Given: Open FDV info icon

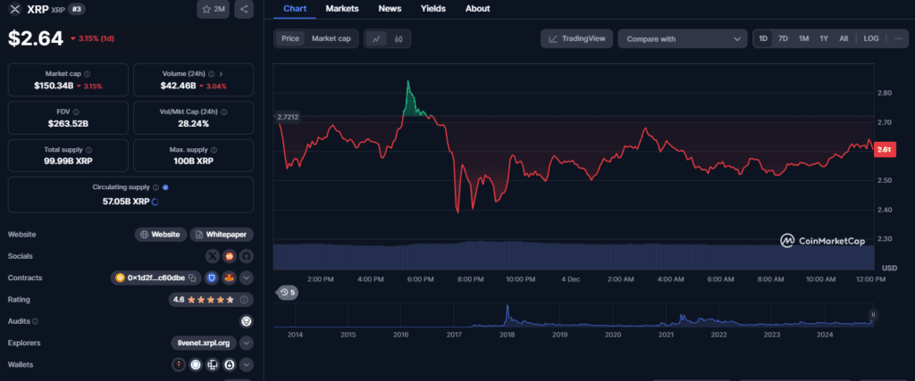Looking at the screenshot, I should coord(76,112).
